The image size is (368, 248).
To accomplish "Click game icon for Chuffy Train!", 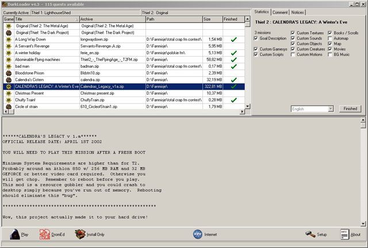I will click(9, 100).
